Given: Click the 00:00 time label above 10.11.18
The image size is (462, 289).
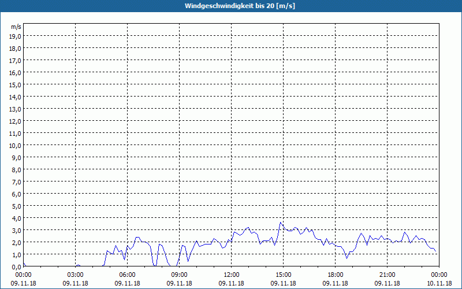Looking at the screenshot, I should tap(439, 275).
